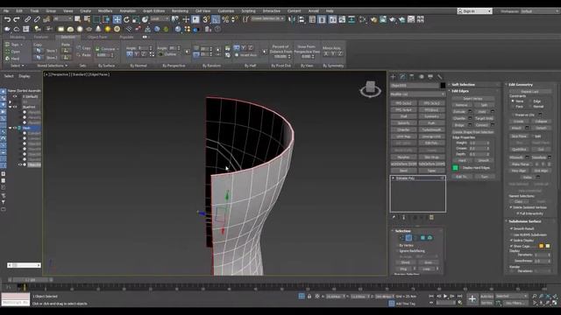The height and width of the screenshot is (315, 561).
Task: Select Element sub-object level in Selection rollout
Action: click(x=430, y=238)
